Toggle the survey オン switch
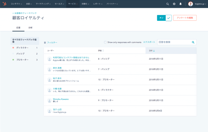The image size is (208, 132). pyautogui.click(x=161, y=18)
